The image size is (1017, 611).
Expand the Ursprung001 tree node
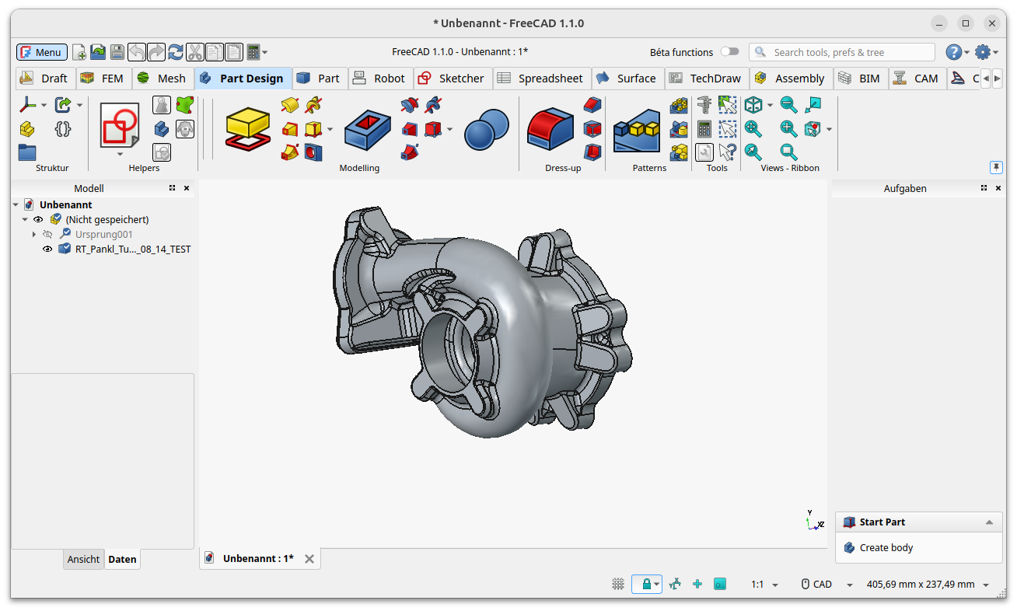pyautogui.click(x=34, y=234)
